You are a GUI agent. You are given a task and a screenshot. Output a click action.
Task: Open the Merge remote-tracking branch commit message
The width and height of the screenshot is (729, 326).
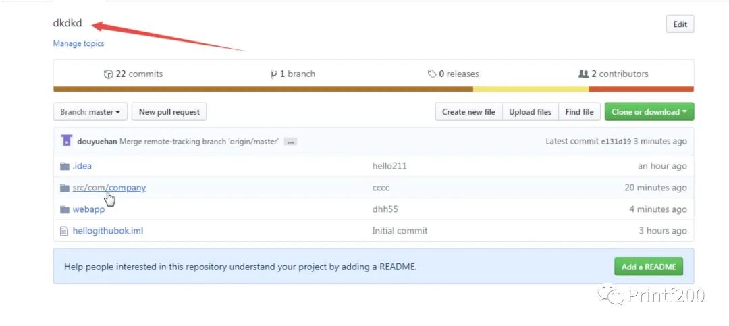(199, 141)
